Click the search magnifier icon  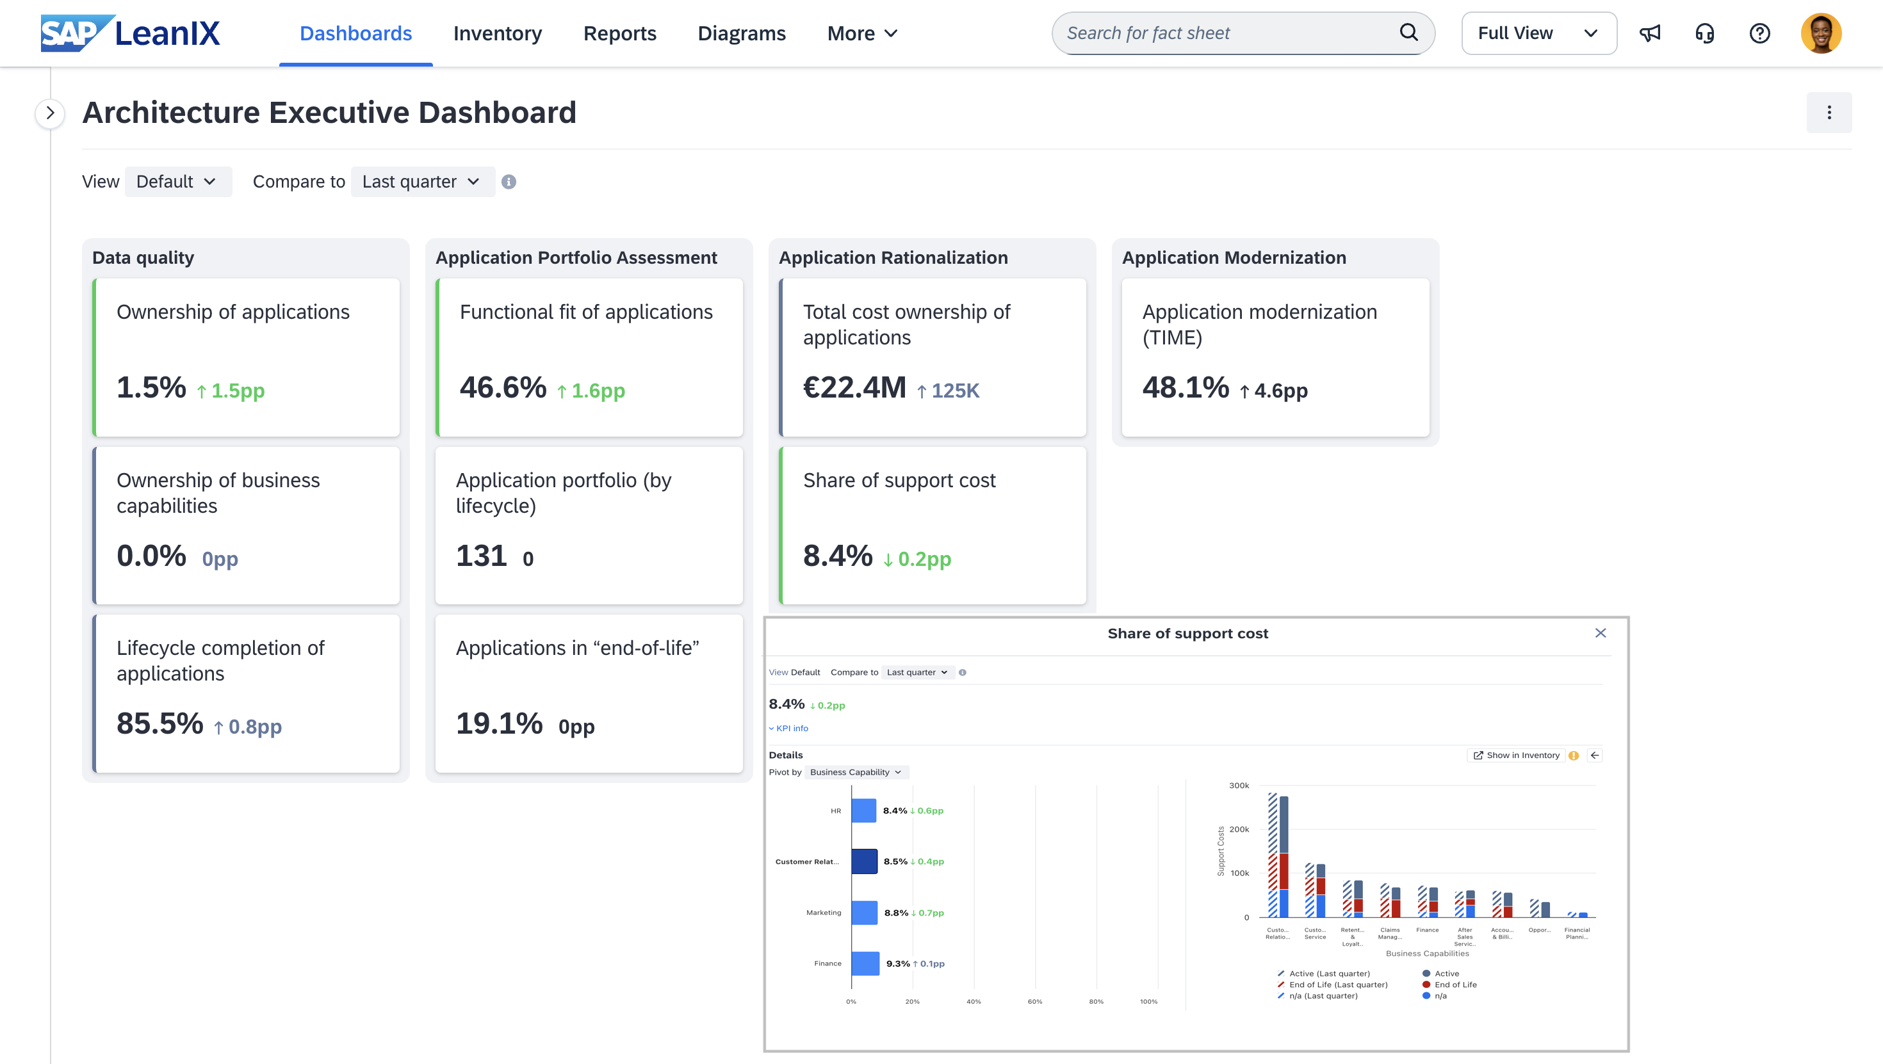1408,33
